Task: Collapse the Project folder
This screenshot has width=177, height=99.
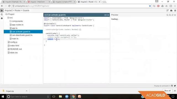Action: coord(10,14)
